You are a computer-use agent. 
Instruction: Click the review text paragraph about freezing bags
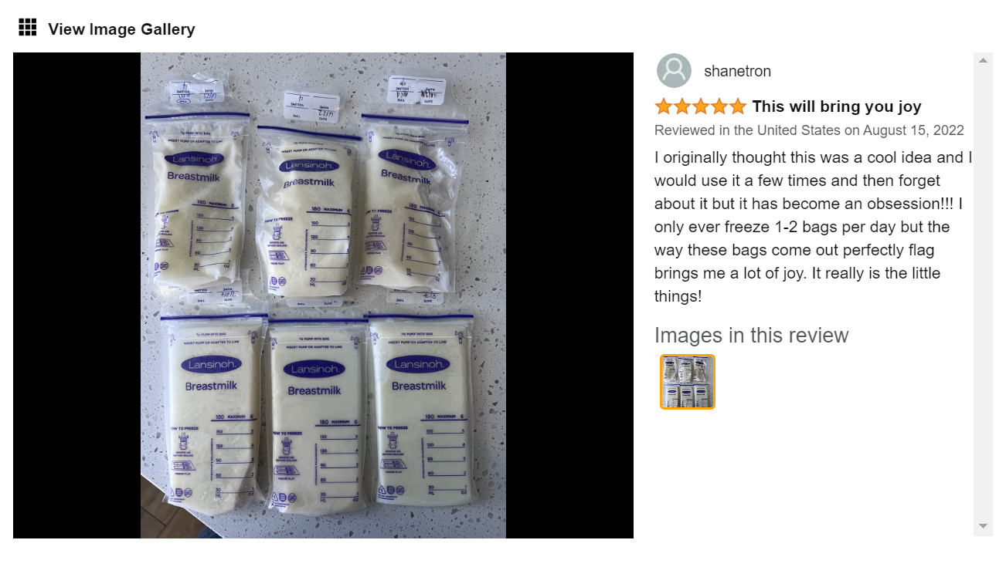coord(813,227)
